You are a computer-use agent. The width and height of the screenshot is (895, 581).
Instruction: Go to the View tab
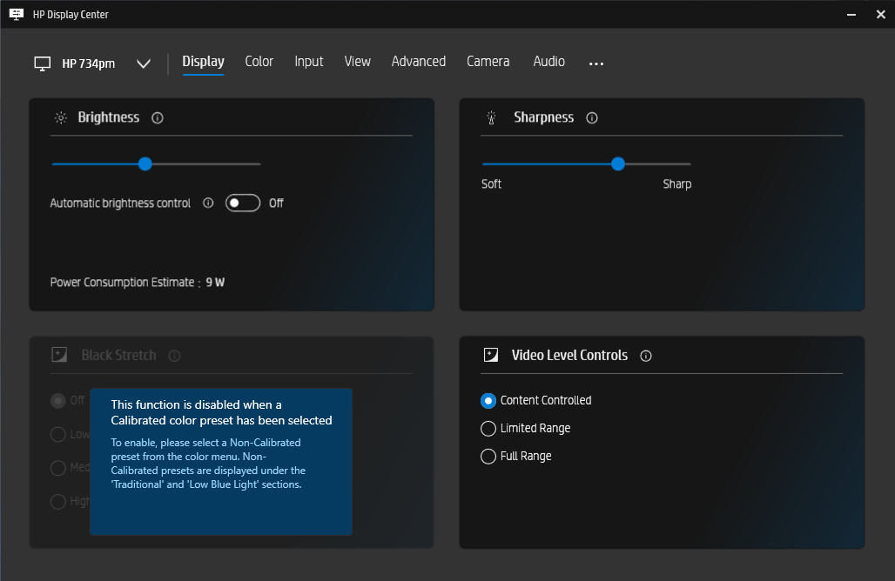[x=357, y=62]
